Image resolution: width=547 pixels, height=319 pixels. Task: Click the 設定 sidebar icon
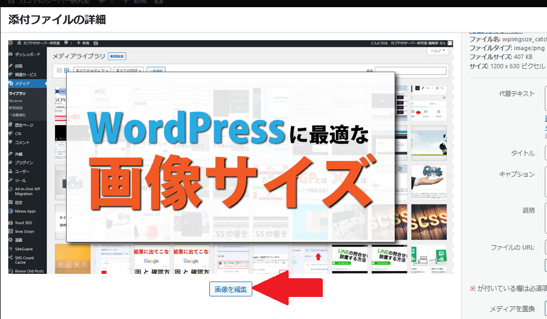11,202
